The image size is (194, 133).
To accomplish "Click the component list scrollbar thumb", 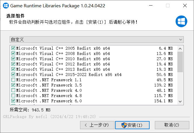I will (x=180, y=62).
